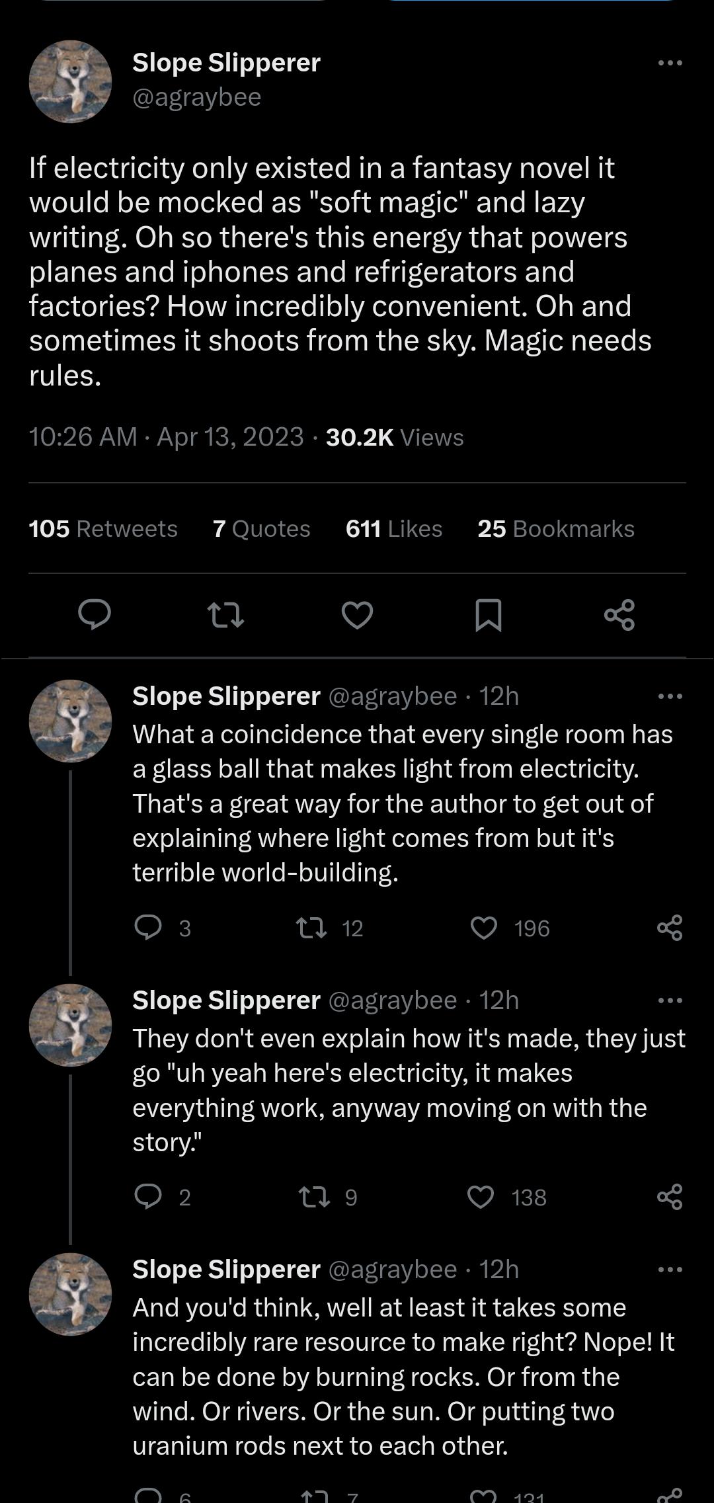The width and height of the screenshot is (714, 1503).
Task: Retweet the main fantasy novel tweet
Action: pyautogui.click(x=226, y=615)
